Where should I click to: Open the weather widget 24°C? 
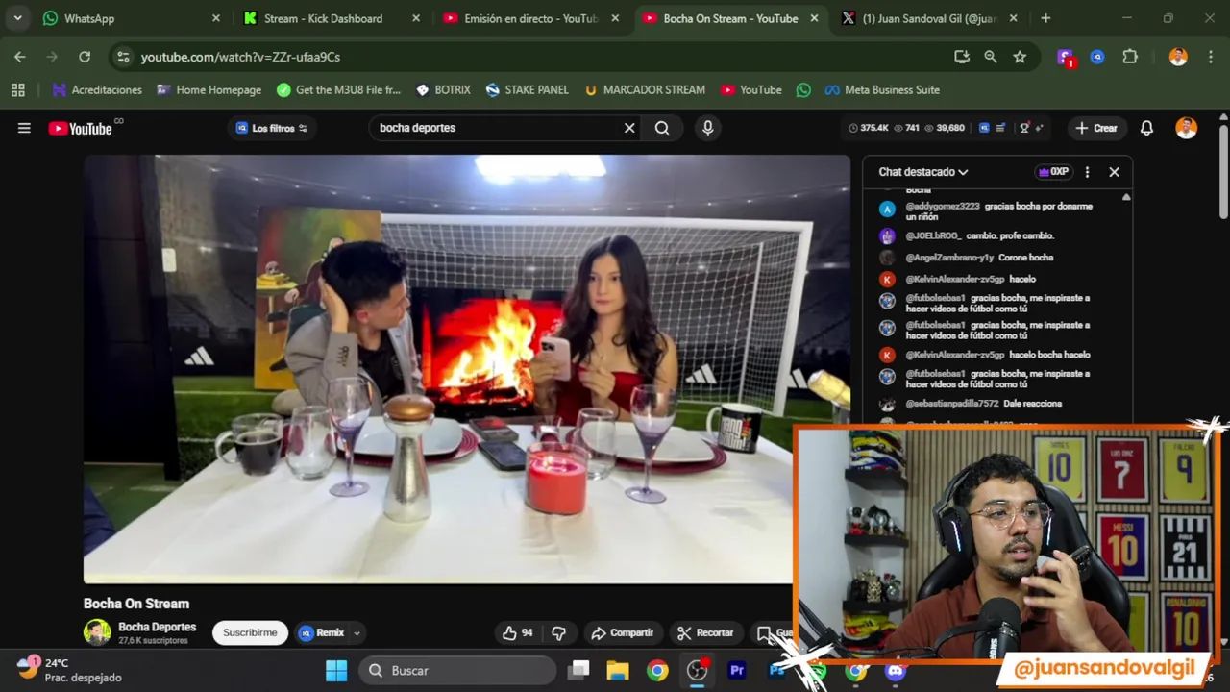pos(69,670)
